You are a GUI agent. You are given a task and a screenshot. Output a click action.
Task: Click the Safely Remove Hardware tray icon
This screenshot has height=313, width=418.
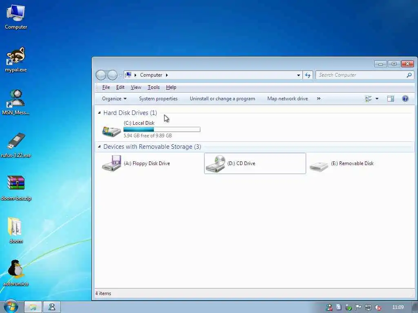(349, 307)
